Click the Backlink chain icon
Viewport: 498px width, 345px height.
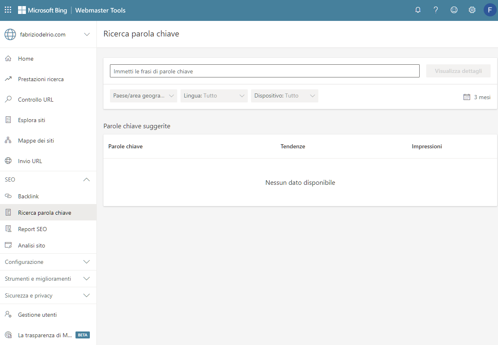click(8, 196)
